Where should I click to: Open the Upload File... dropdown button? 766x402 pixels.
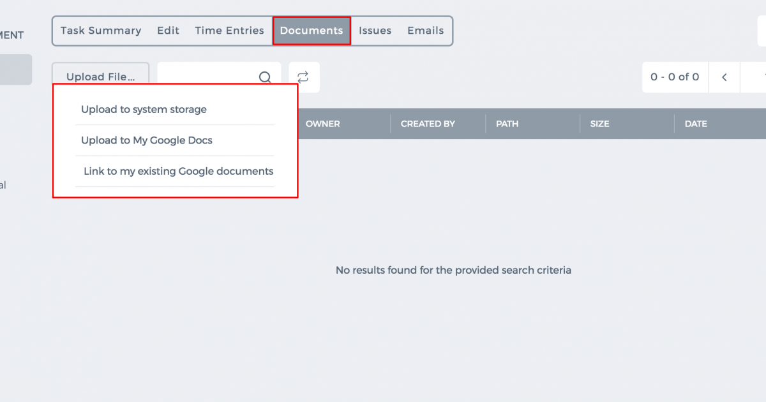[x=101, y=77]
